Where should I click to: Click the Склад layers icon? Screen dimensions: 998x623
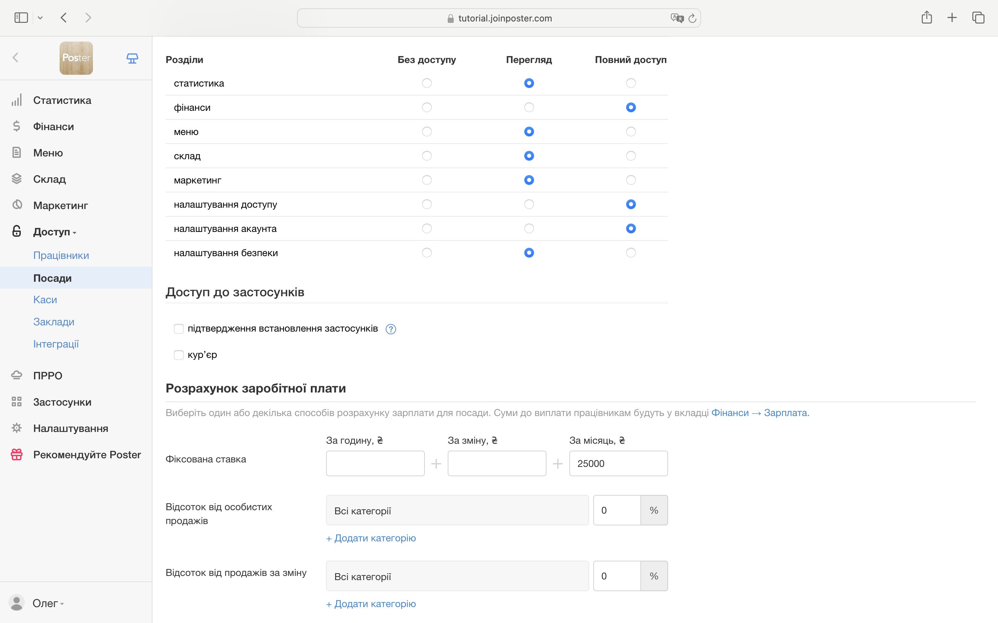[x=17, y=179]
